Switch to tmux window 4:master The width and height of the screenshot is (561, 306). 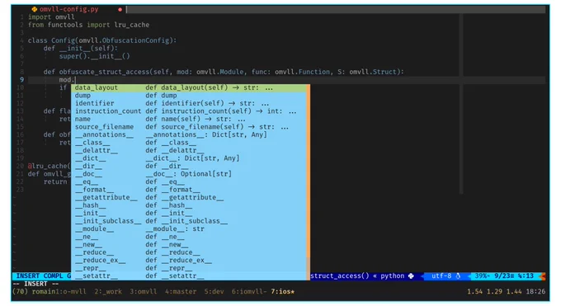click(x=181, y=292)
